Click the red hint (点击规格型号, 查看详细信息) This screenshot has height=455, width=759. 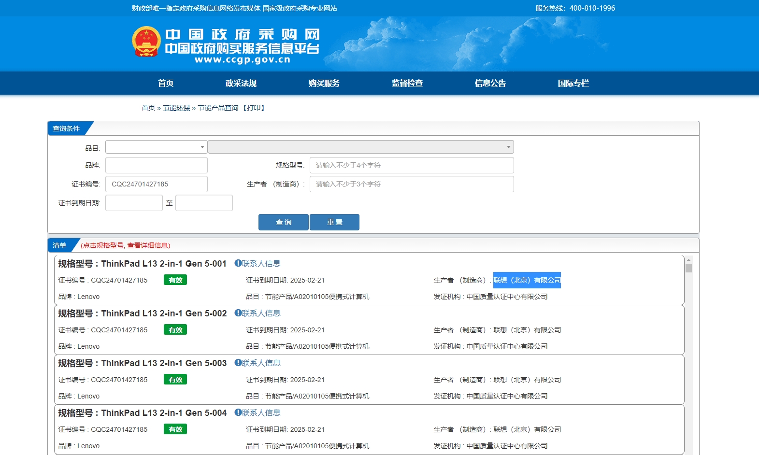(126, 245)
